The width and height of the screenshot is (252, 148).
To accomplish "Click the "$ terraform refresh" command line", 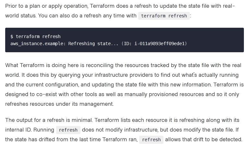I will 35,36.
